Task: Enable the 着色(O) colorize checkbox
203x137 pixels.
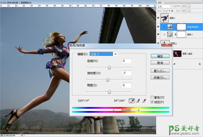Action: click(152, 97)
